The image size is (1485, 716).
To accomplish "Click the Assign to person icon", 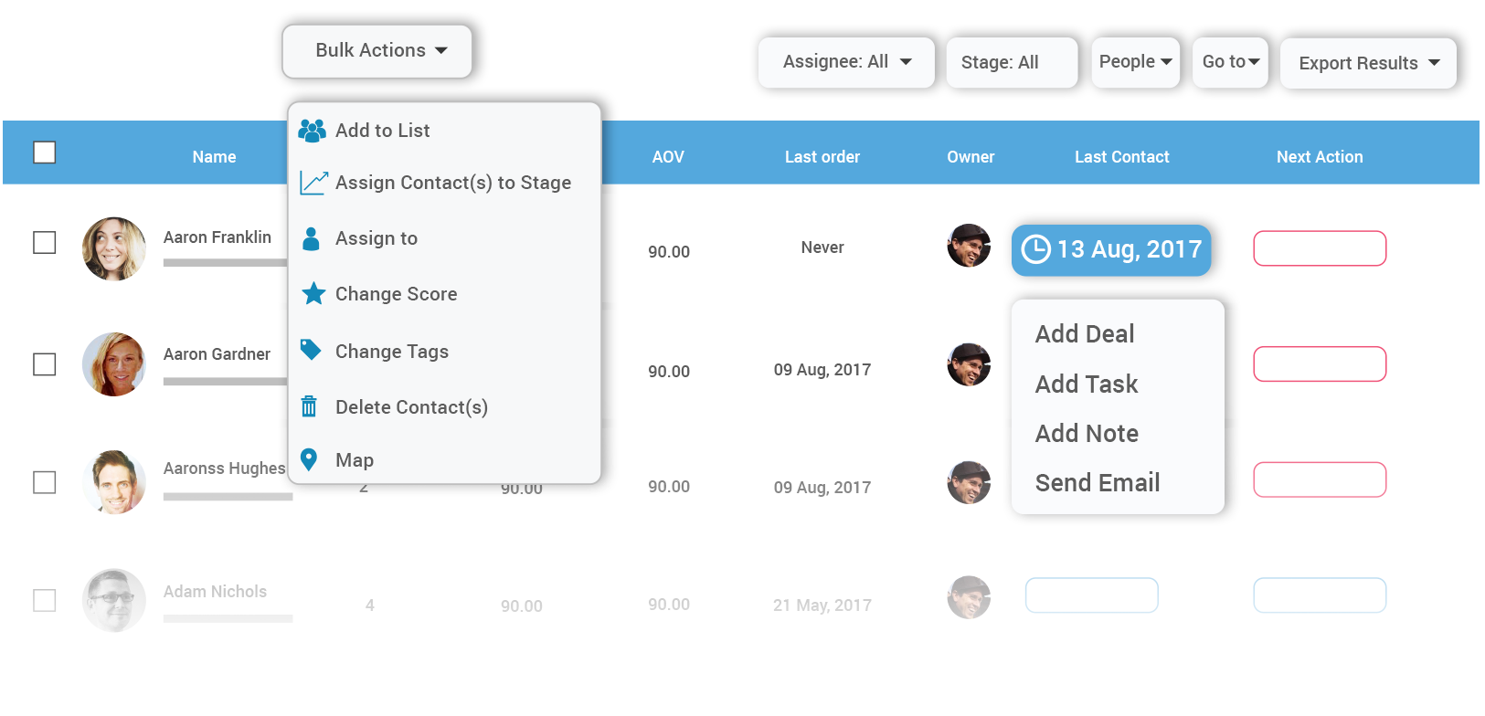I will [x=311, y=238].
